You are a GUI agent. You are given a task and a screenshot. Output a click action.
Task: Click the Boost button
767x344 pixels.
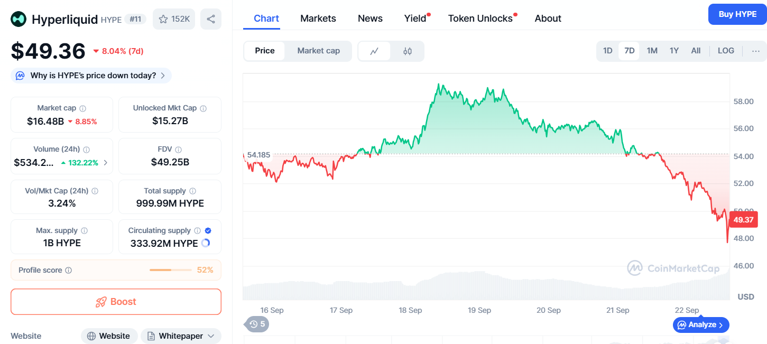(x=116, y=302)
